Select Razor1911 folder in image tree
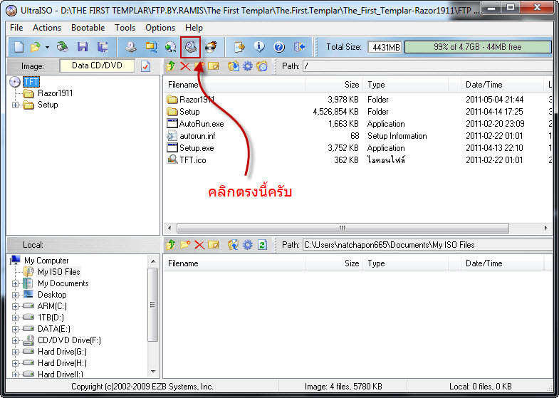The height and width of the screenshot is (398, 559). 56,93
